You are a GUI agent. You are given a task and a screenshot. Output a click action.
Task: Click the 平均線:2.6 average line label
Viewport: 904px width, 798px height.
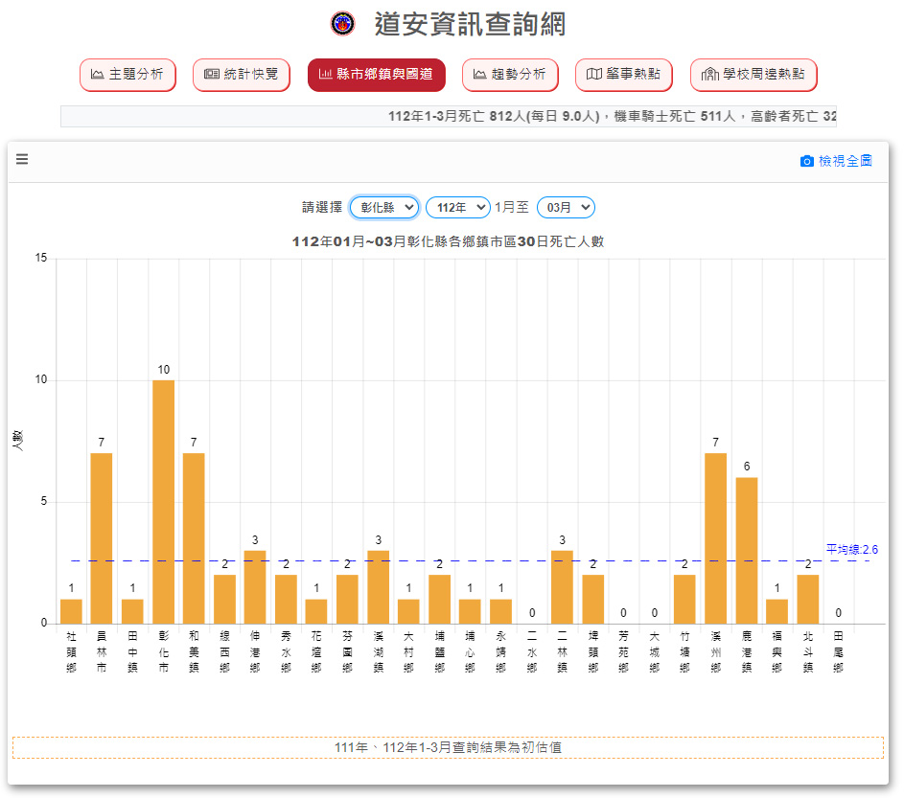[x=851, y=550]
